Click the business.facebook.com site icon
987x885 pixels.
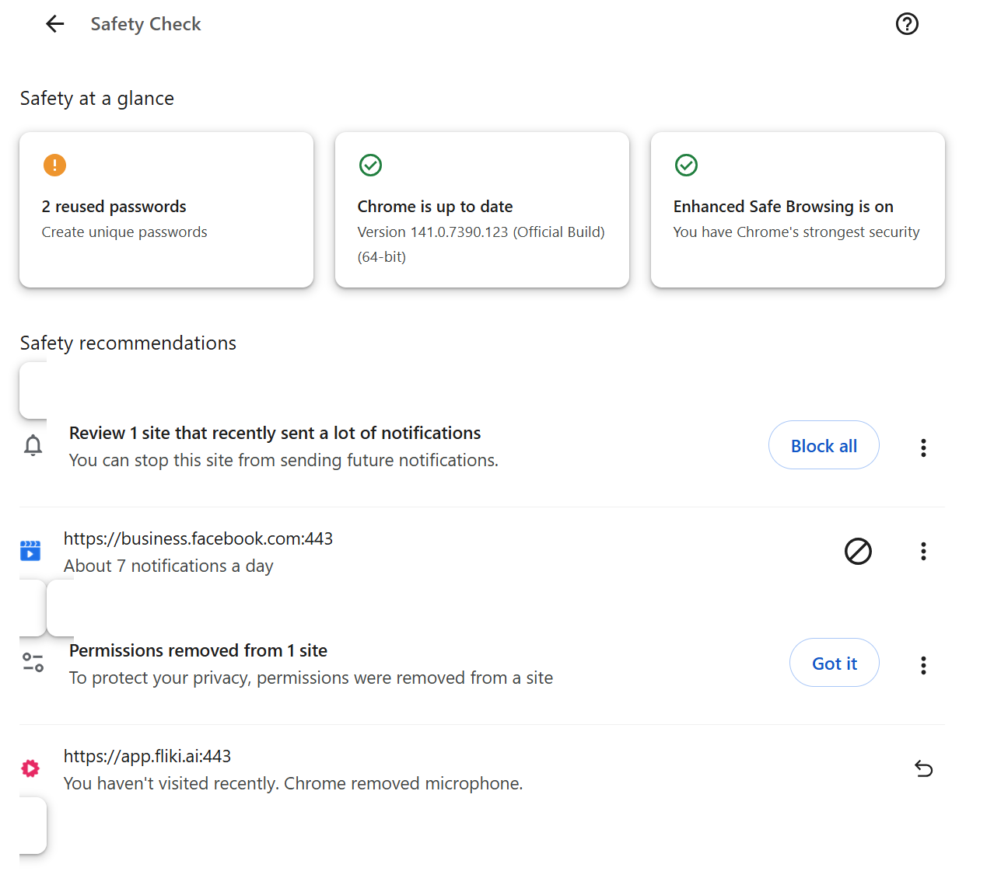(30, 551)
